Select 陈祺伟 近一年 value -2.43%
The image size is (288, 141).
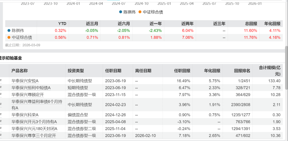point(155,31)
